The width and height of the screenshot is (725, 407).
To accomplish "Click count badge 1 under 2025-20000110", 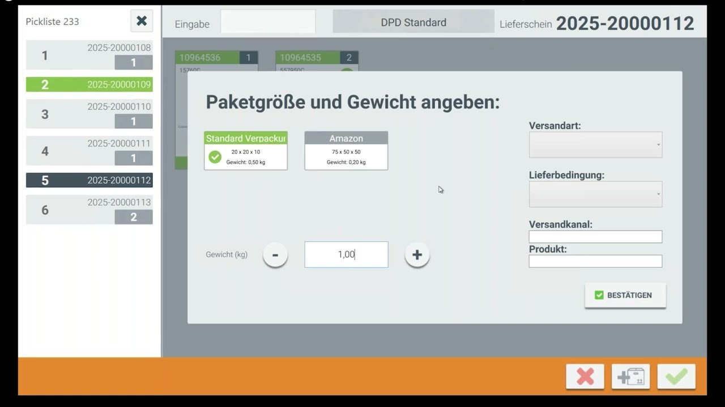I will (134, 122).
